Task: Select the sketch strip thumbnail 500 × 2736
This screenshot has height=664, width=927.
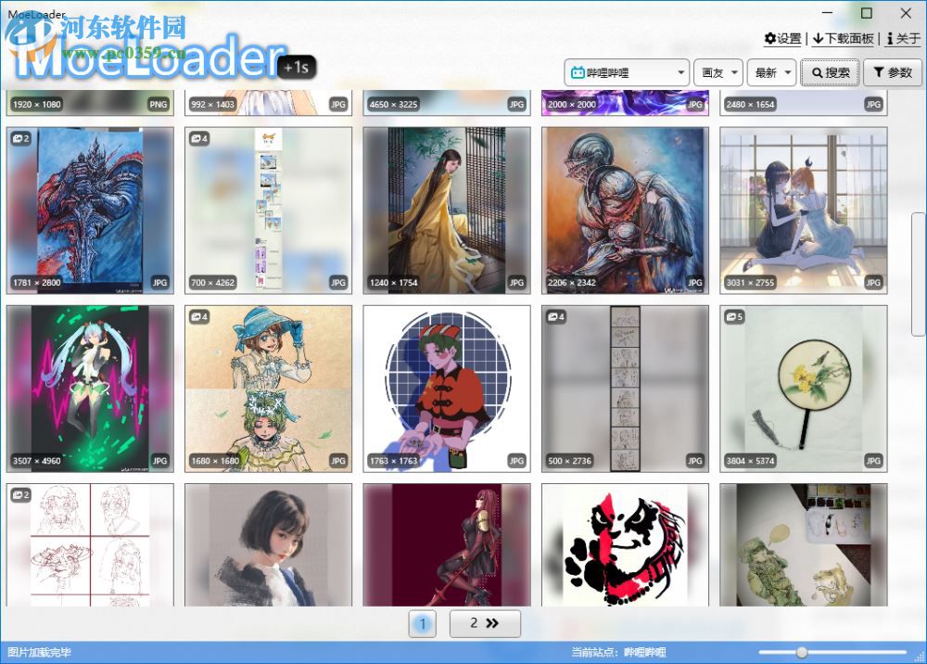Action: (625, 389)
